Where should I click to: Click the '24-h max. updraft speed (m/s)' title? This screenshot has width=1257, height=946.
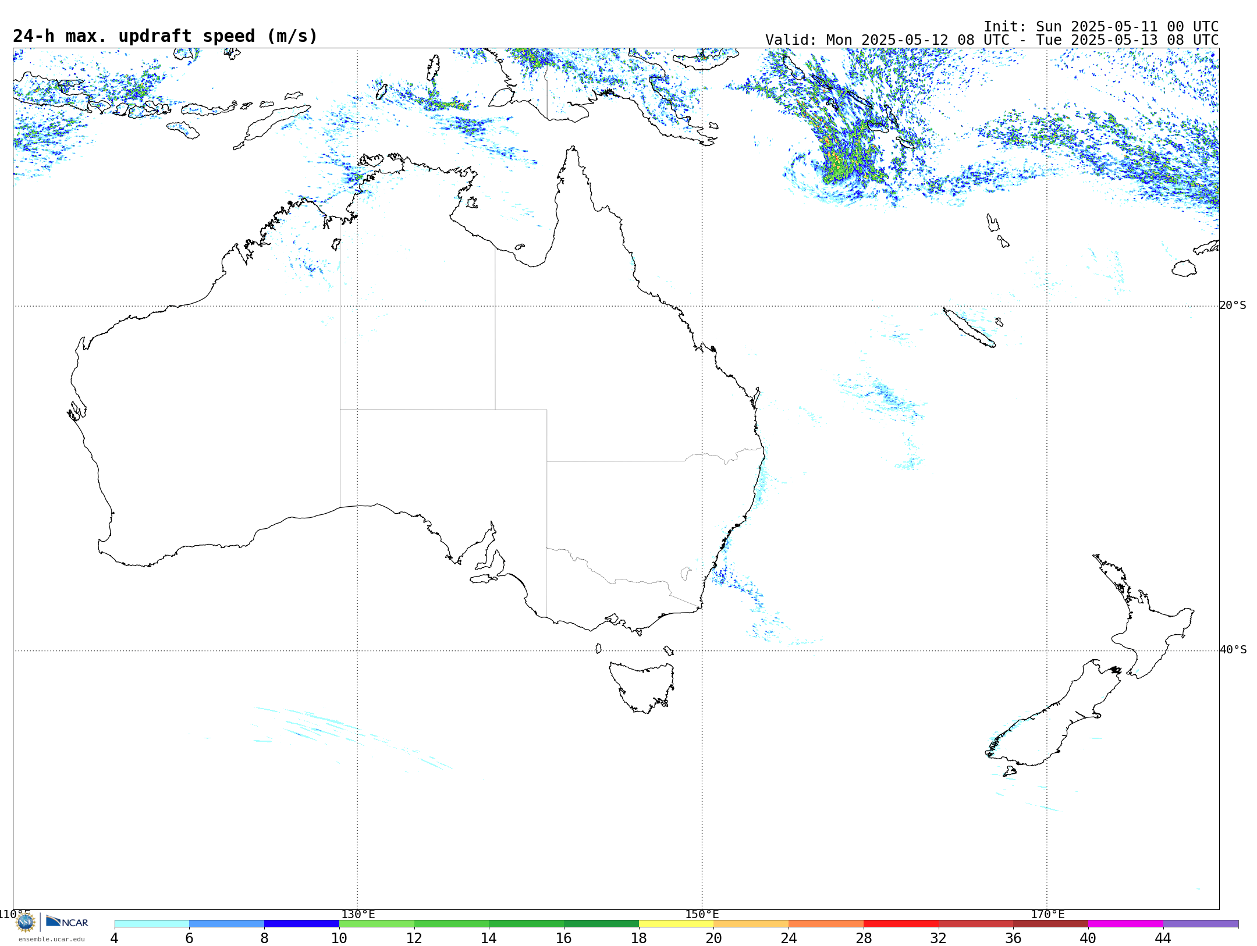pos(165,36)
